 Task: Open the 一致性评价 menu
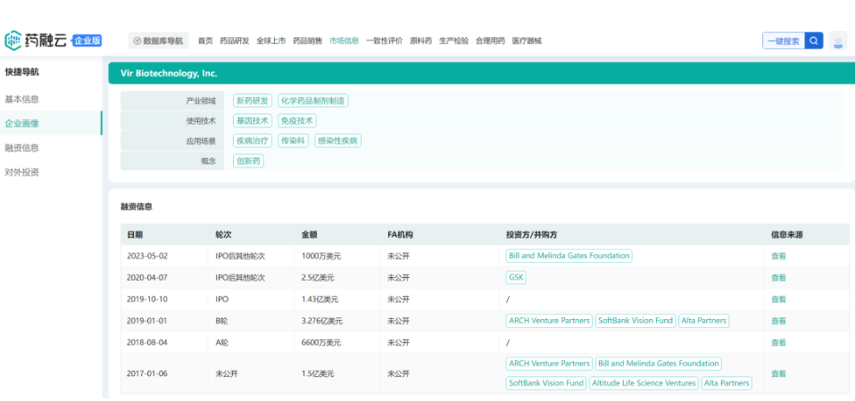coord(384,41)
